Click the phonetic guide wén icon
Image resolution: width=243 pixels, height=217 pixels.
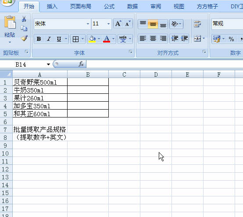coord(123,39)
